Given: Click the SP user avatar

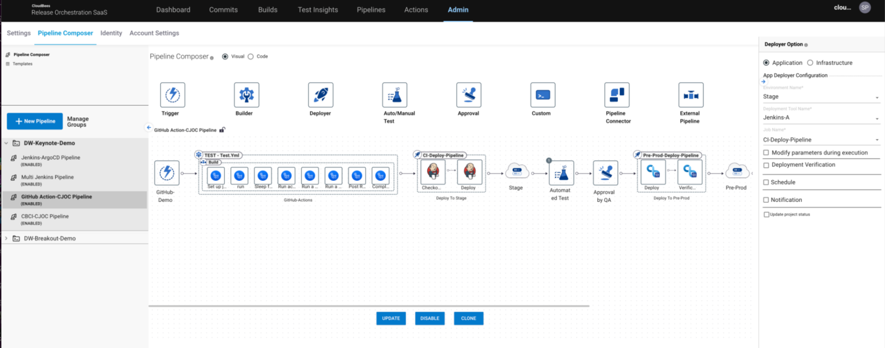Looking at the screenshot, I should (x=865, y=7).
